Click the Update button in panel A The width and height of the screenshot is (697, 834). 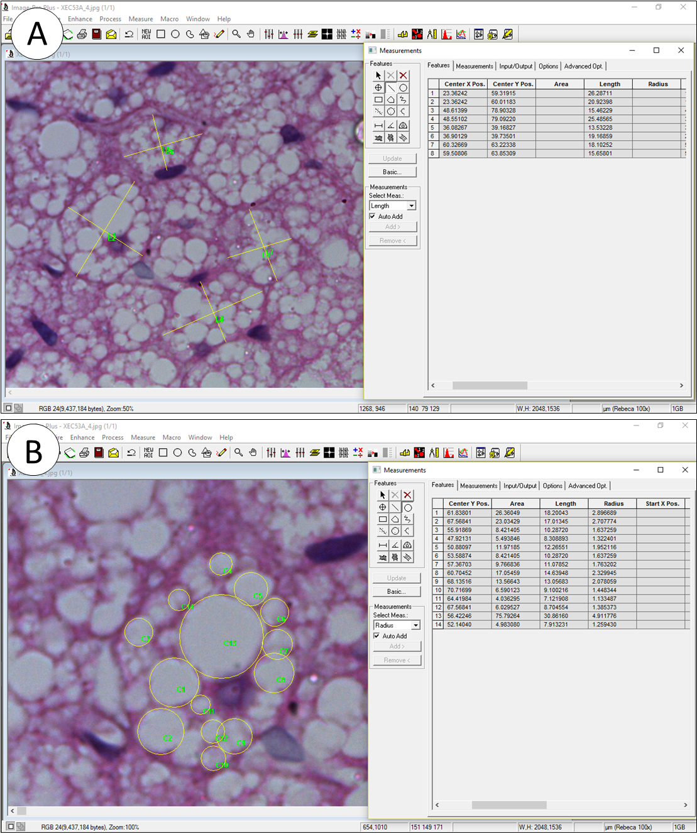click(x=392, y=158)
